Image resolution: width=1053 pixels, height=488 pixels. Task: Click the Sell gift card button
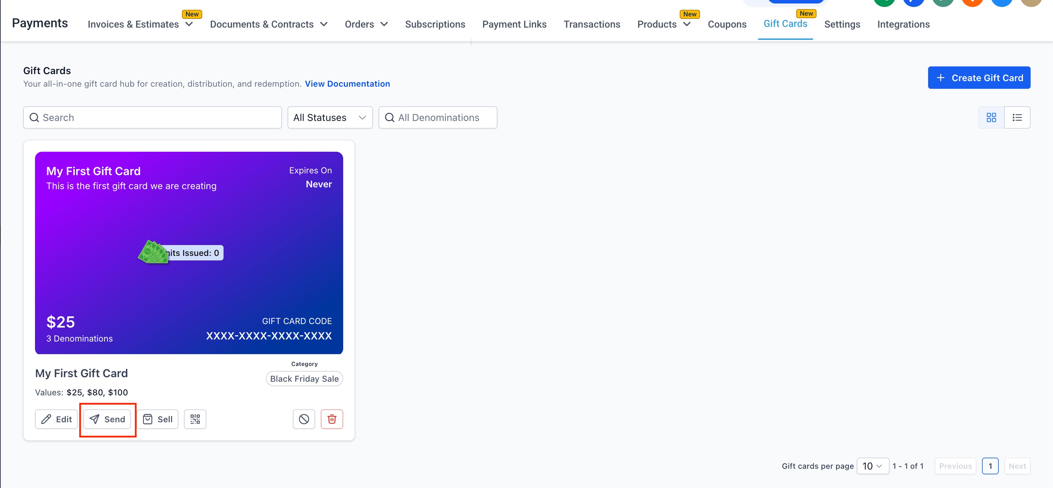[x=157, y=419]
